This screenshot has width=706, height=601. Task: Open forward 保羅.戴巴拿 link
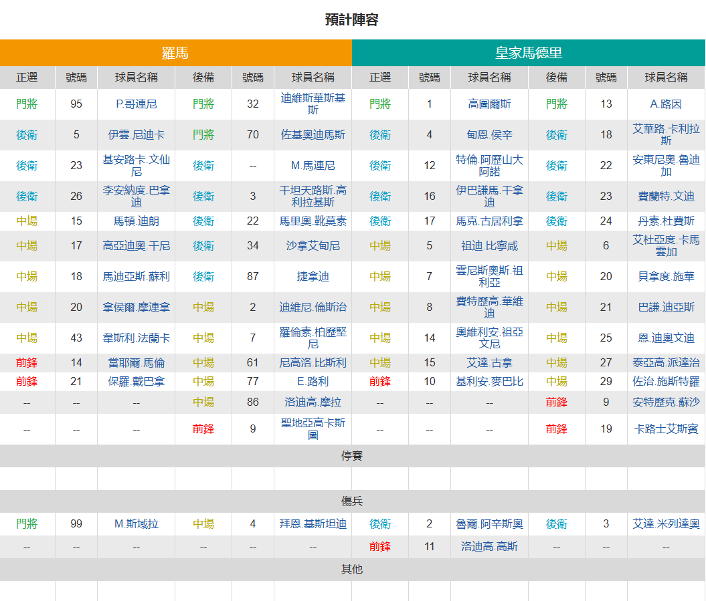pos(136,382)
